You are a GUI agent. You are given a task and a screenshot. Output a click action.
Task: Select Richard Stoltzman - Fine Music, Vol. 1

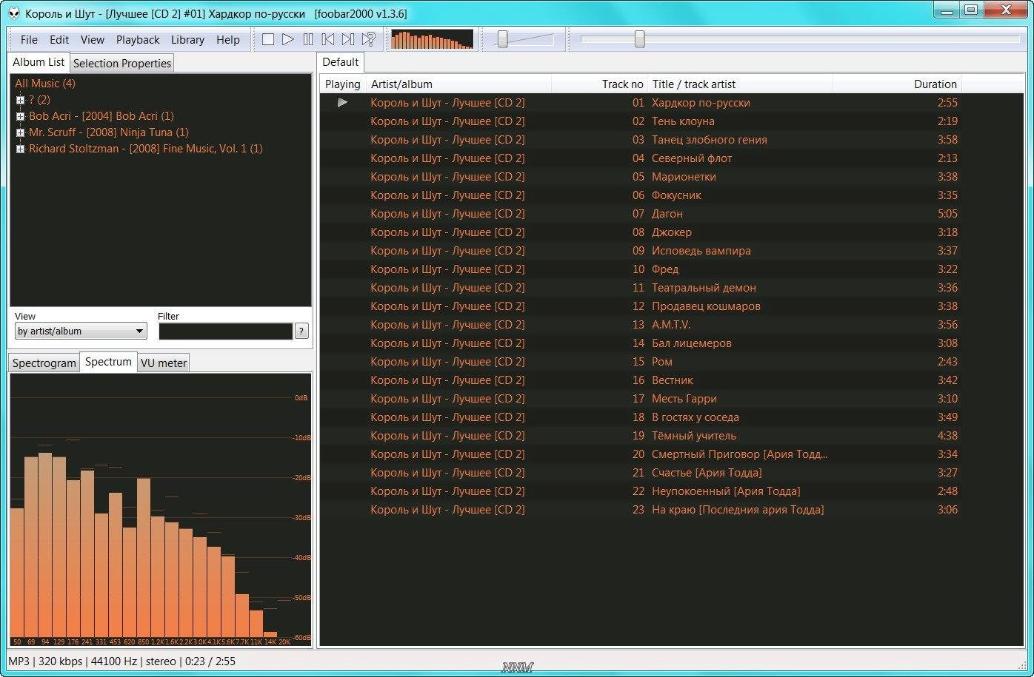146,149
